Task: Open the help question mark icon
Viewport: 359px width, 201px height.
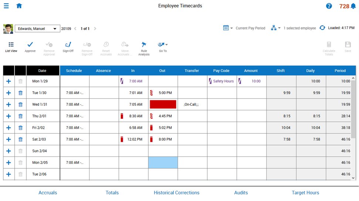Action: click(329, 6)
